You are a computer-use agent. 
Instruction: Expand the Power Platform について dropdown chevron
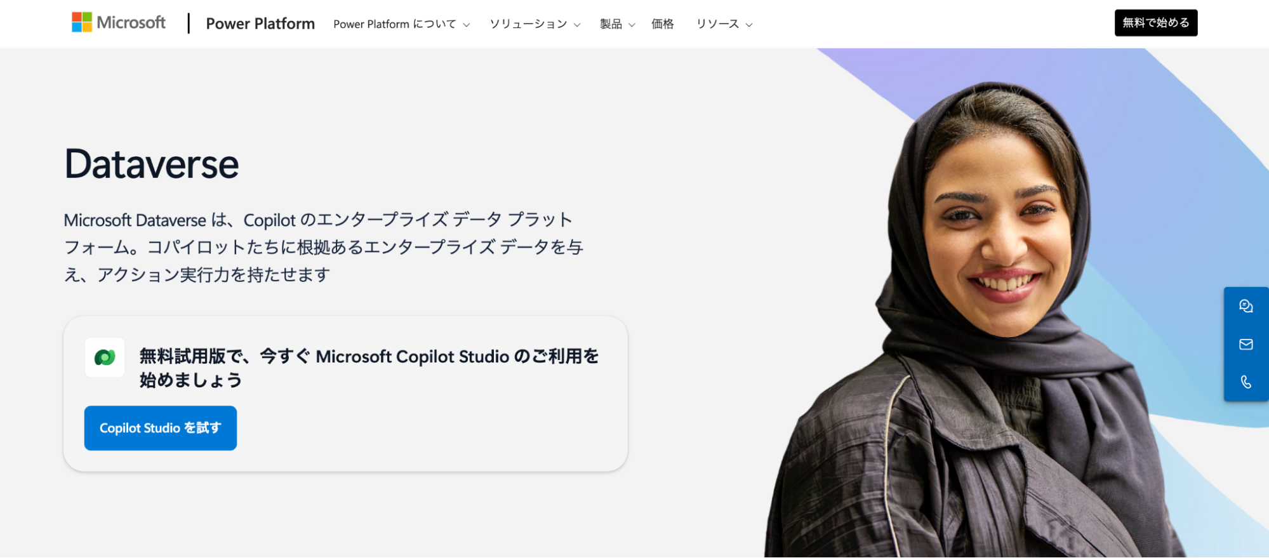point(467,25)
